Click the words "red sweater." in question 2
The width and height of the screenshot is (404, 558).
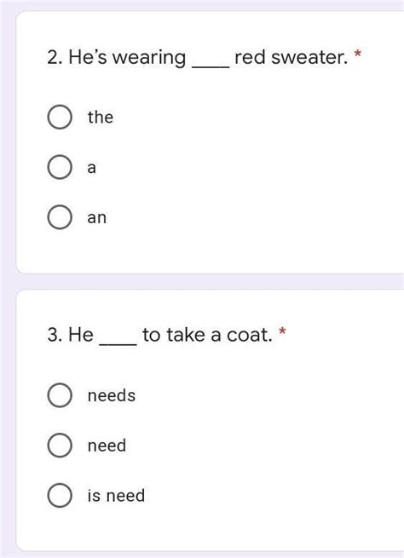[291, 57]
